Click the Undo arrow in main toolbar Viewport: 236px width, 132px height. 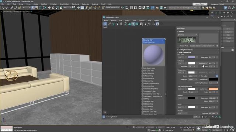coord(3,8)
